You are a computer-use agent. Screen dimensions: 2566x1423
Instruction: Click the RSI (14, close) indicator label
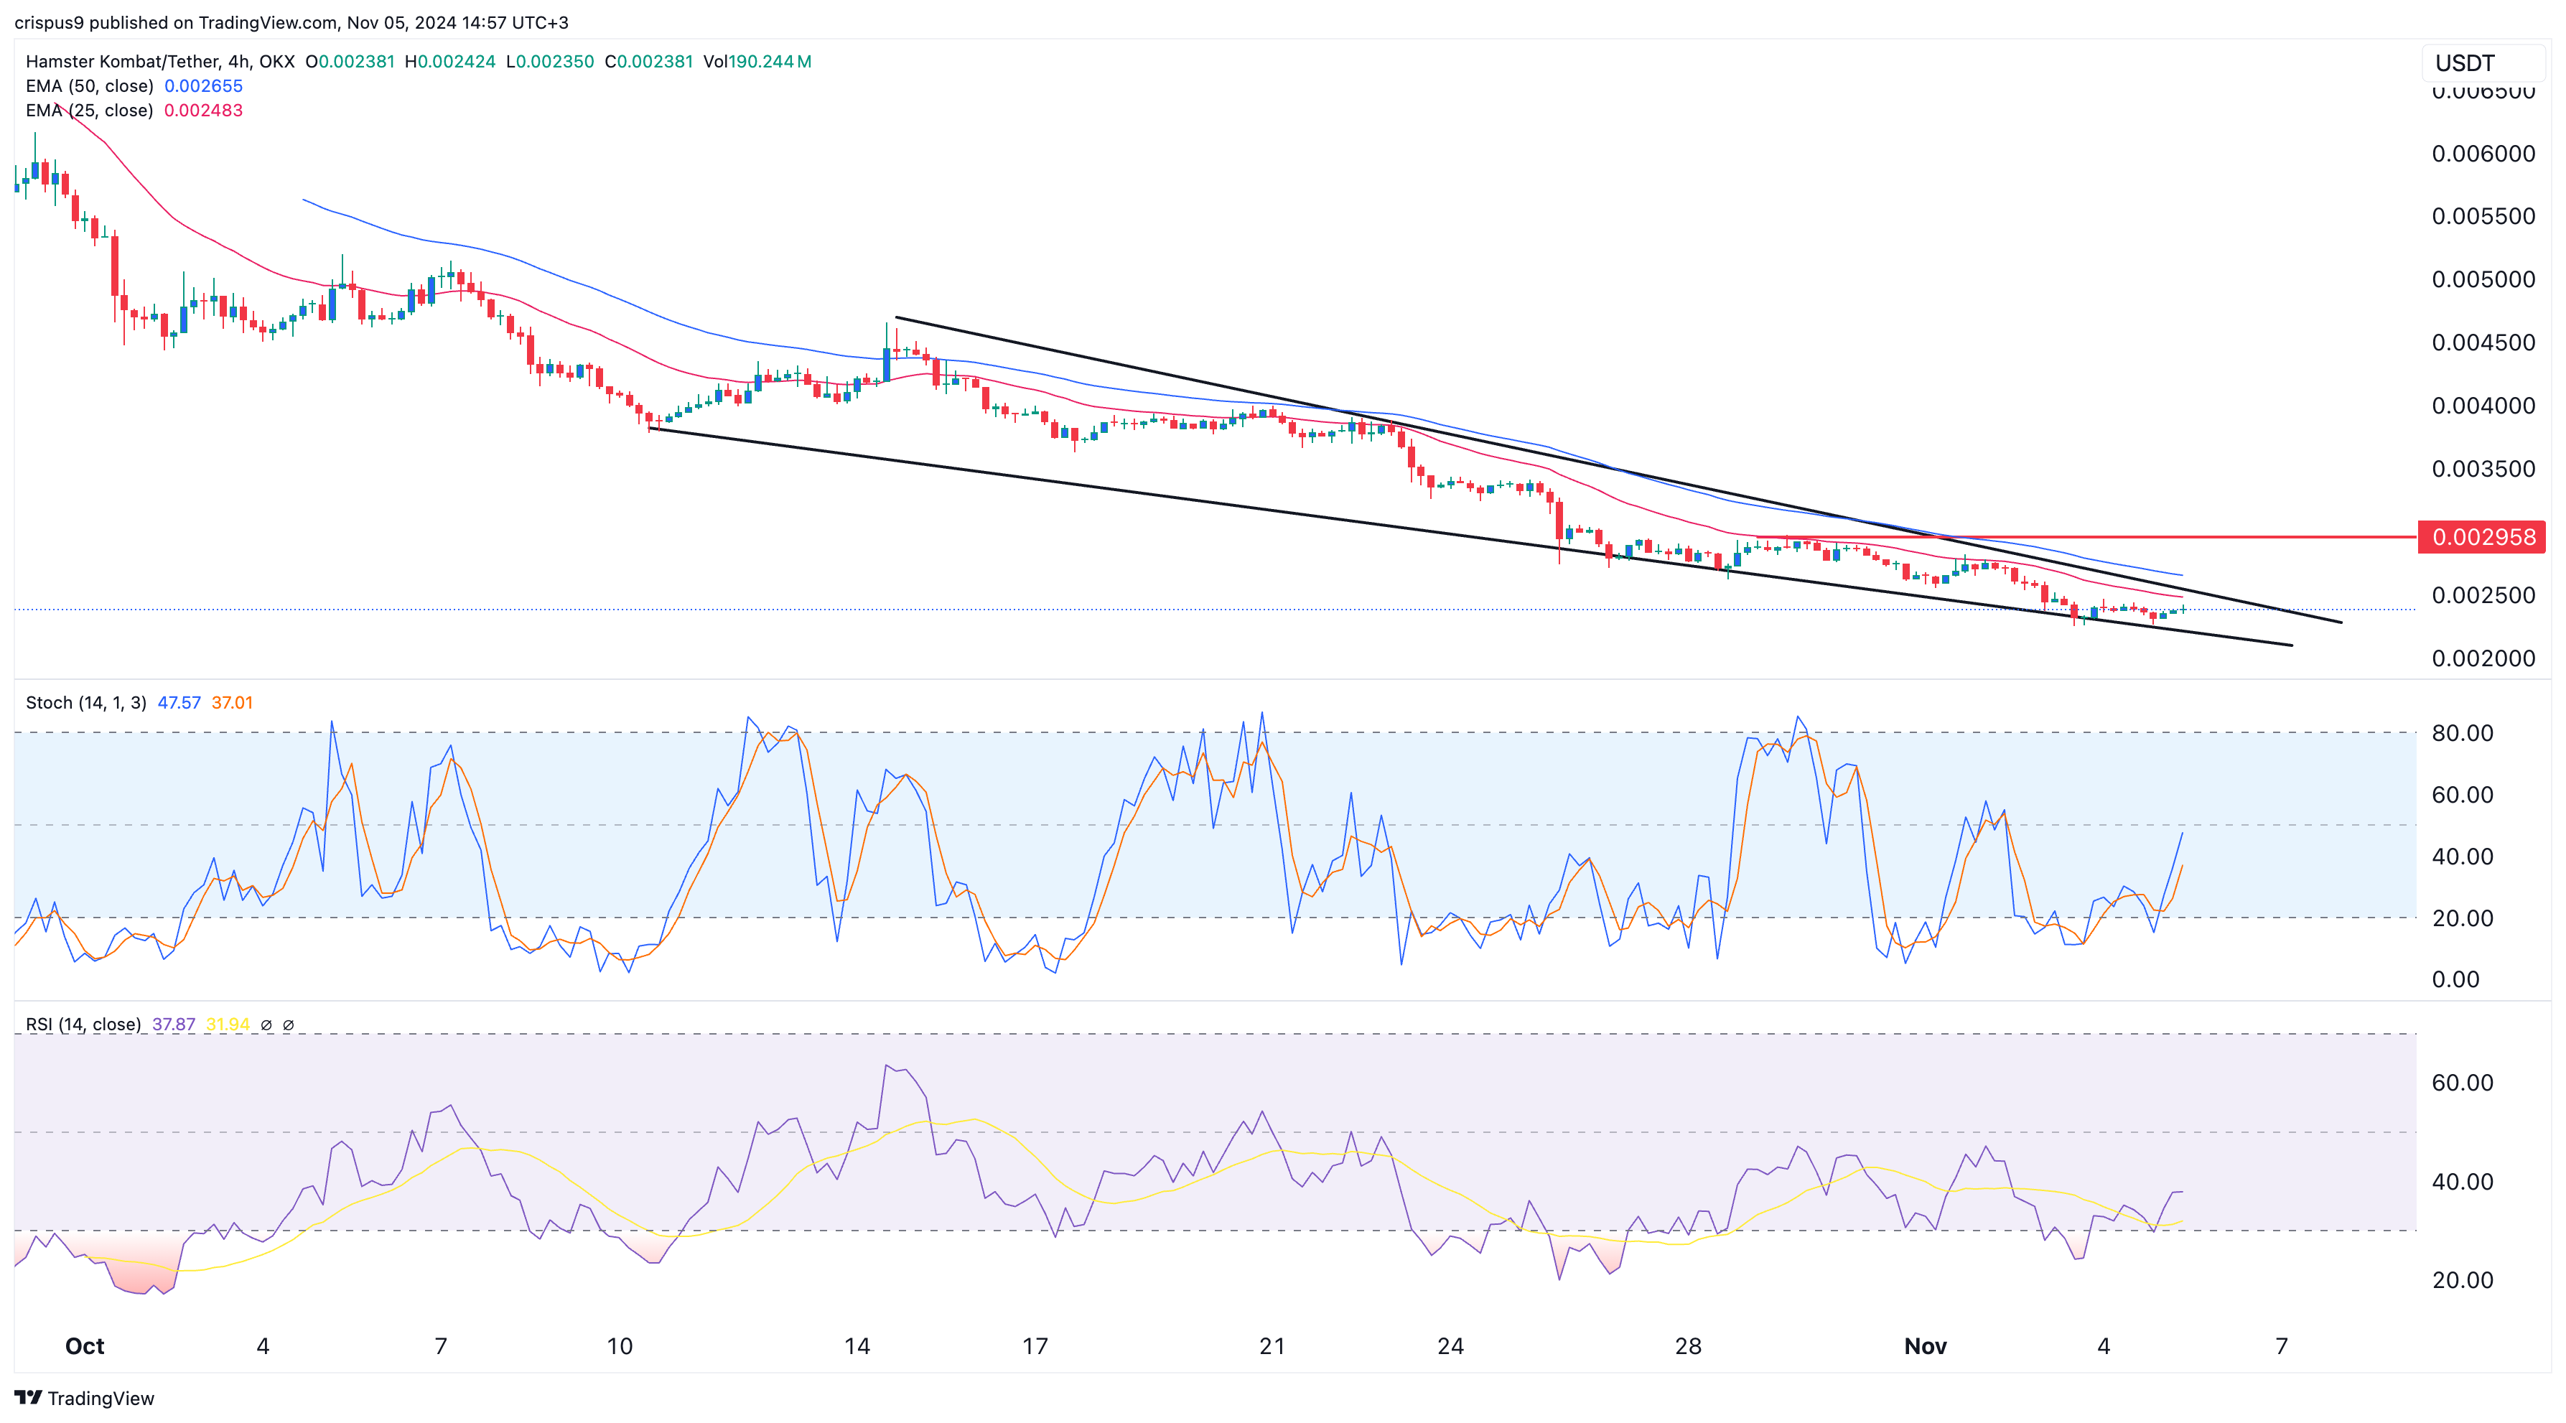coord(83,1025)
